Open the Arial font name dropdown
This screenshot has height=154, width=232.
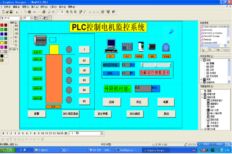tap(21, 18)
